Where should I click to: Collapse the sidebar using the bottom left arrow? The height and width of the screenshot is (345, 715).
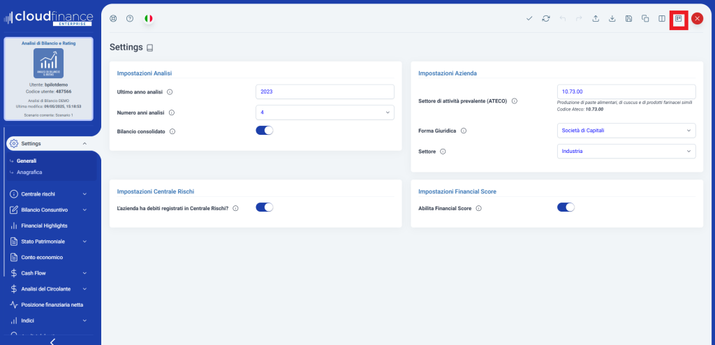[52, 342]
